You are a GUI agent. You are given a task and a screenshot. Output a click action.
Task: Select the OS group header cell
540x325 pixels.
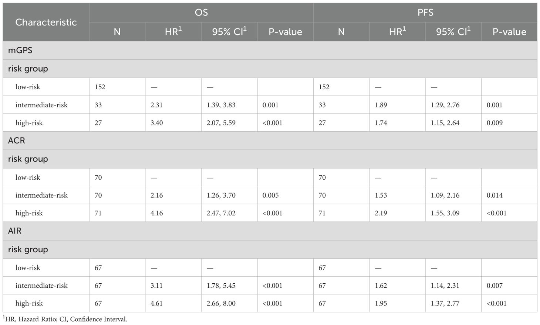tap(201, 13)
